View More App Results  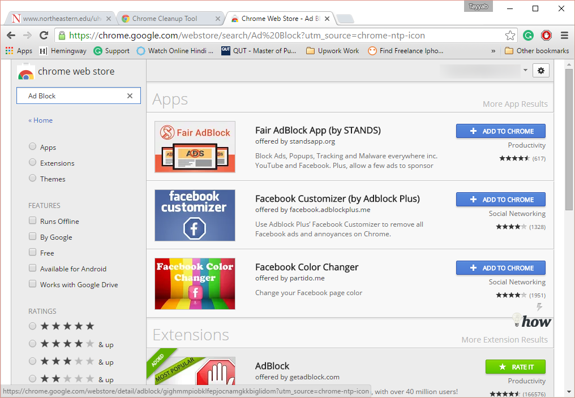[515, 104]
